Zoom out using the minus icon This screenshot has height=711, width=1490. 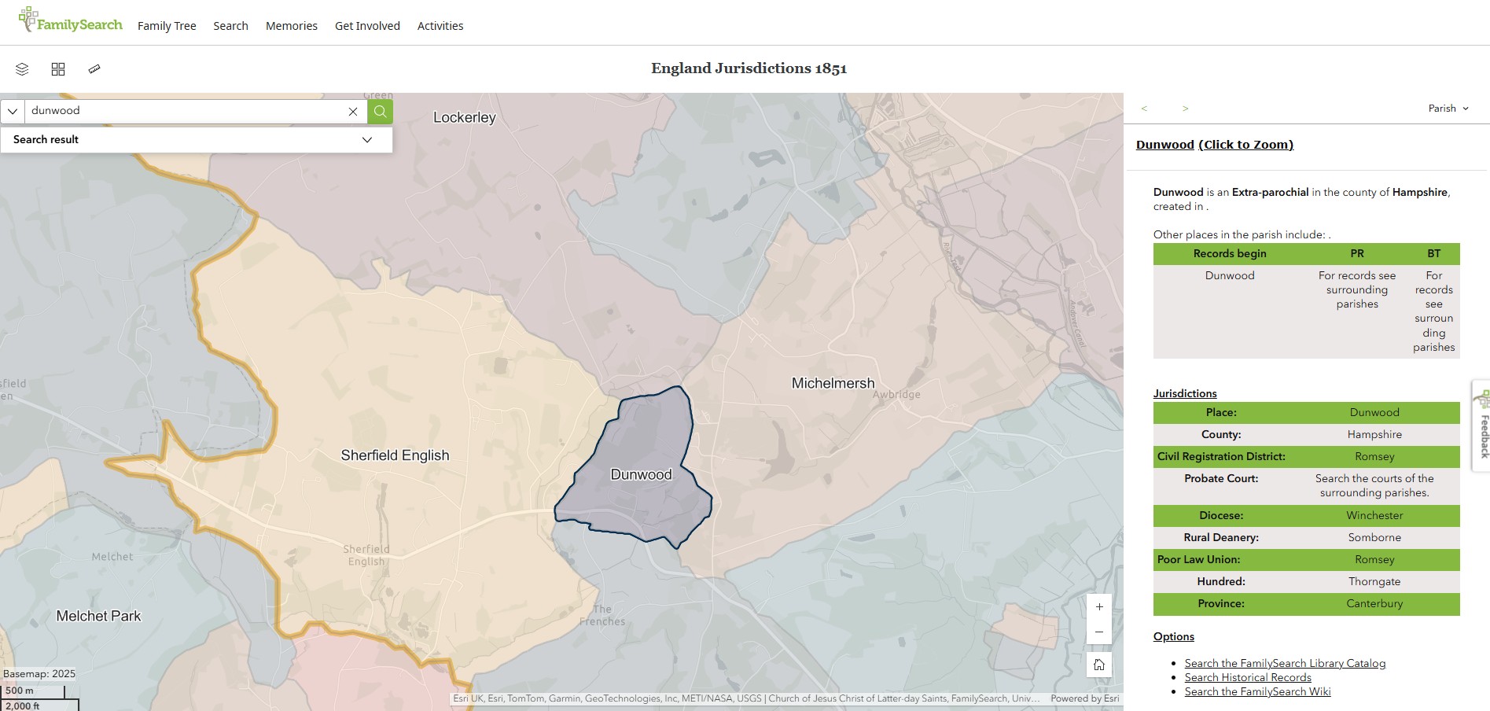pos(1098,632)
